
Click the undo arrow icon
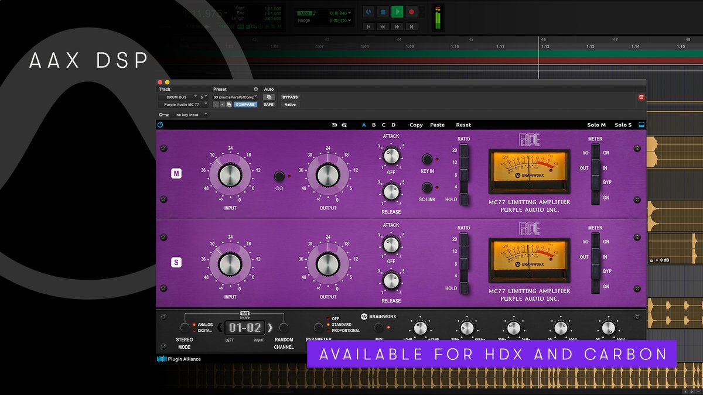pos(335,125)
